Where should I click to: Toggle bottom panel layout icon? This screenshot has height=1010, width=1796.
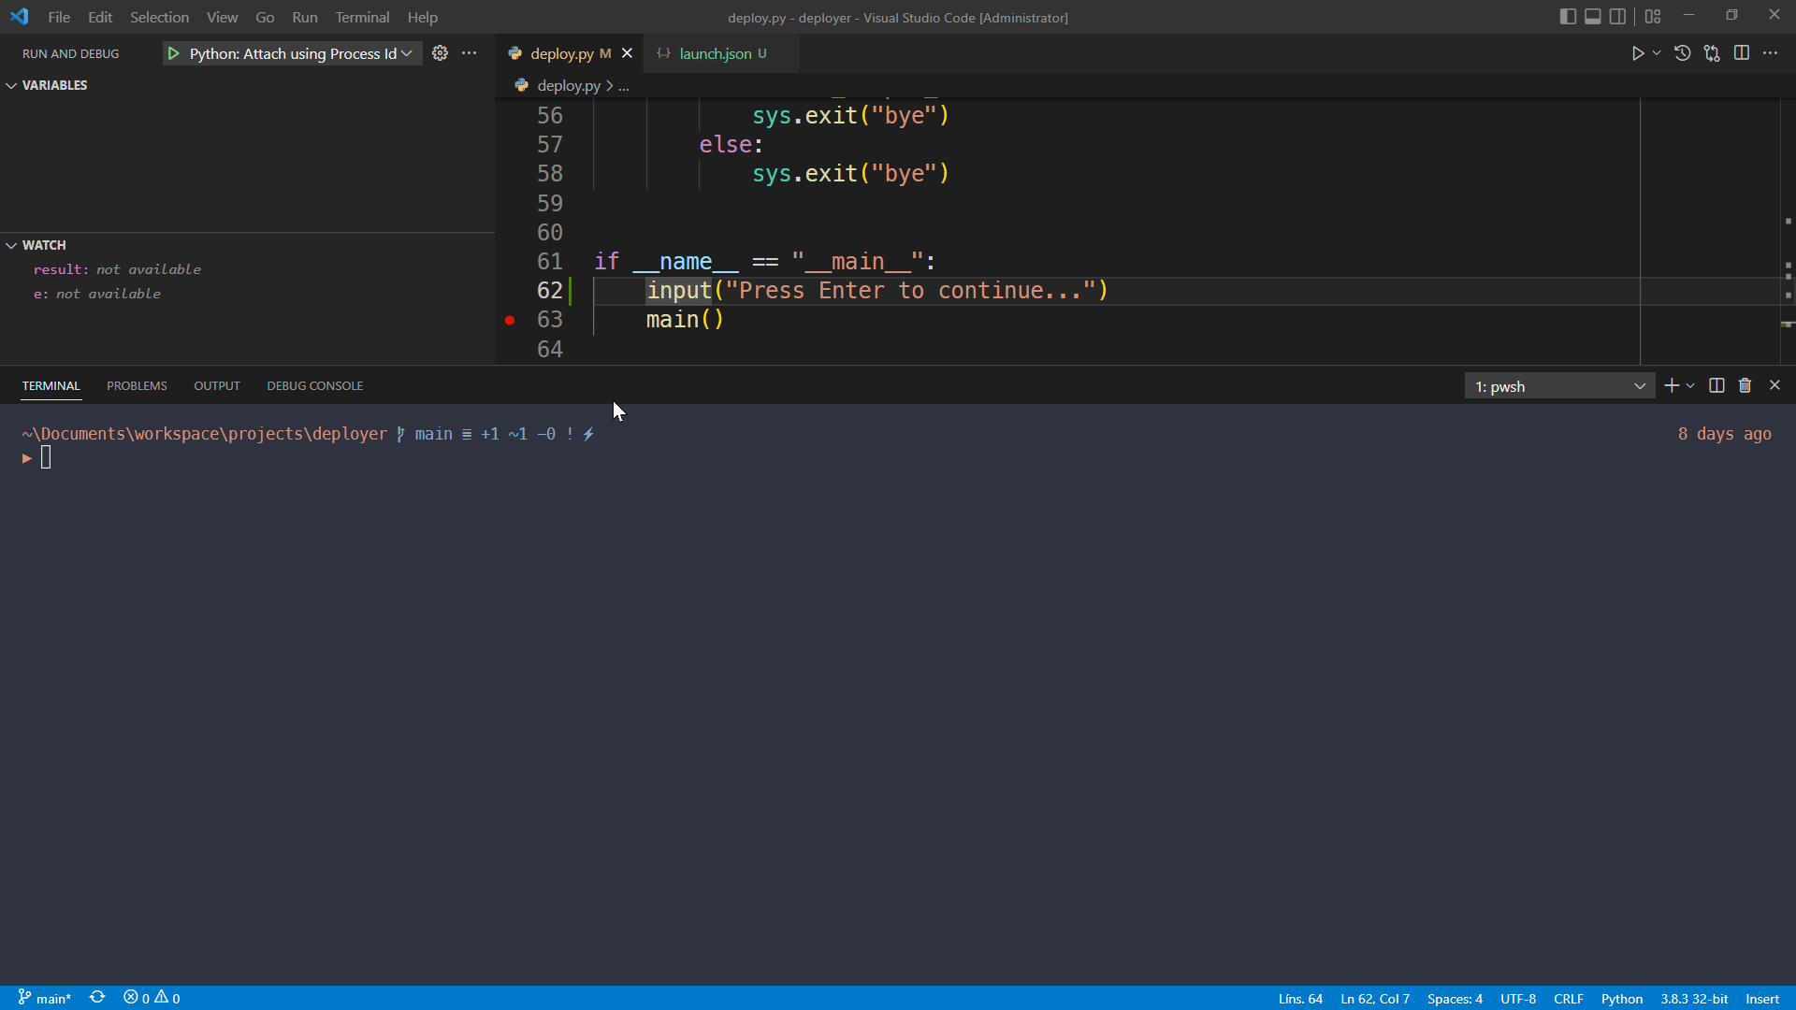pyautogui.click(x=1592, y=17)
